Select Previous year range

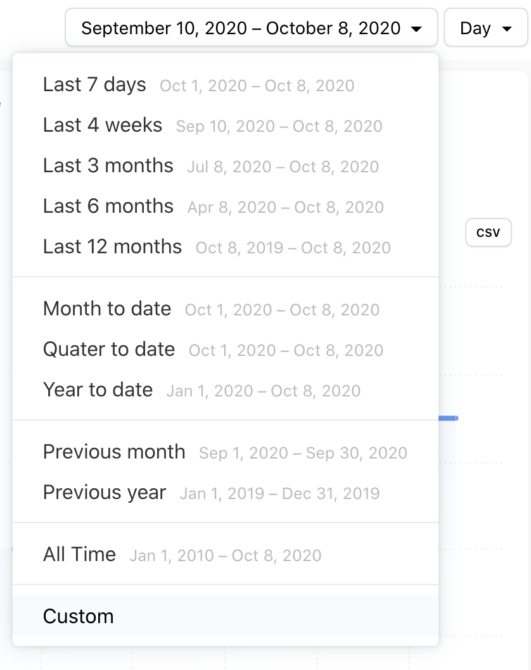point(105,493)
